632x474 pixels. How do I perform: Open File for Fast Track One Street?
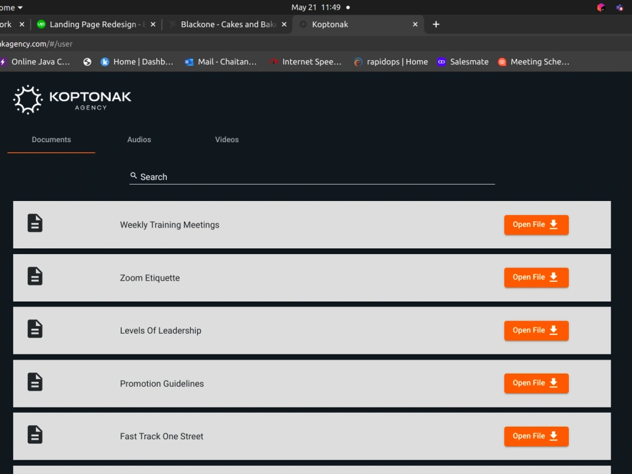point(536,437)
